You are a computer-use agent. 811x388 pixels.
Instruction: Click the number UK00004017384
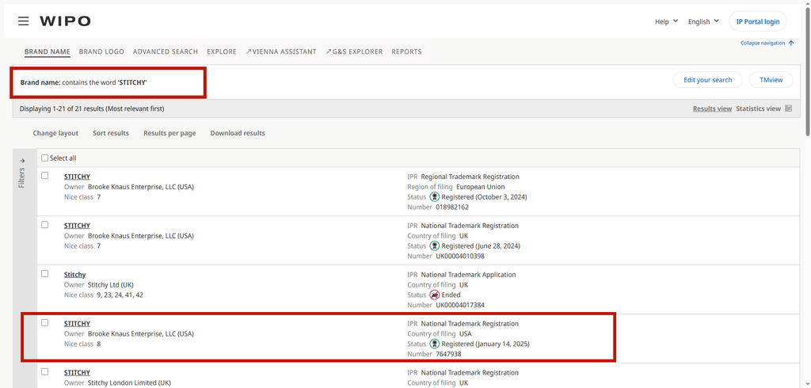[460, 305]
